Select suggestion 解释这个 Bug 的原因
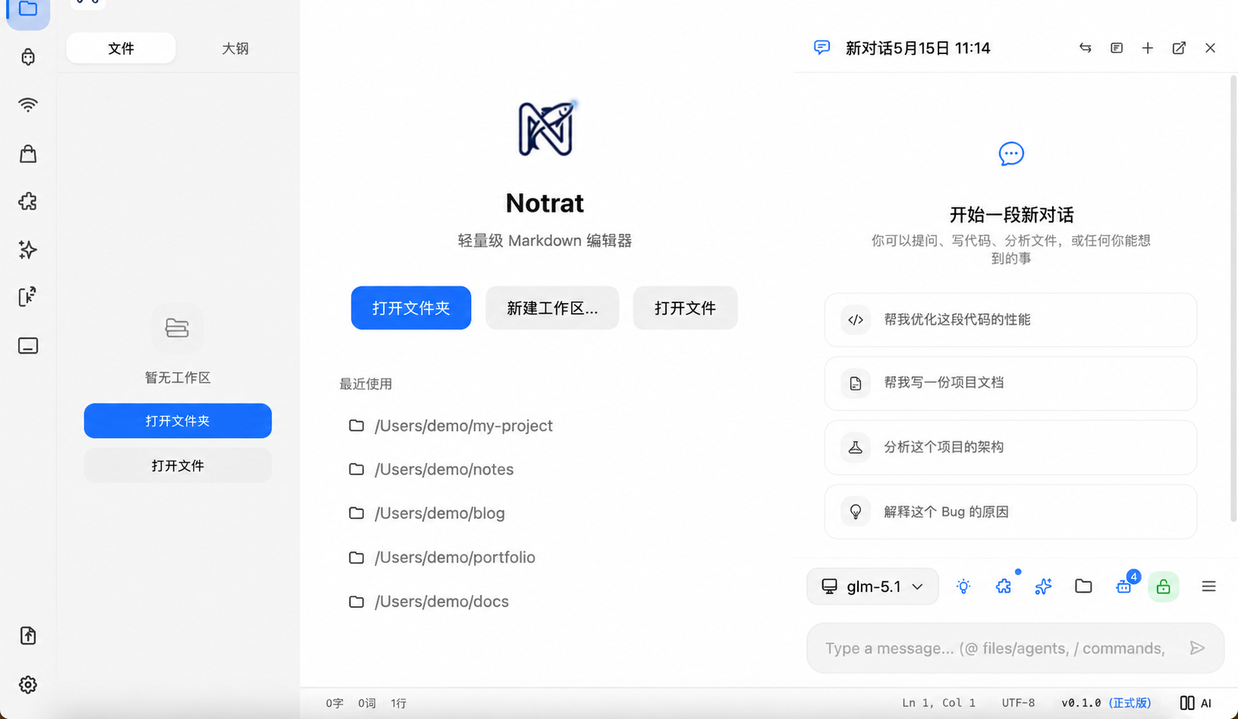 pos(1011,511)
